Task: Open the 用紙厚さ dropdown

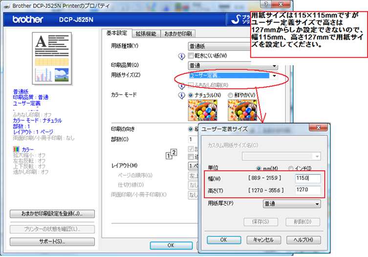Action: click(x=292, y=204)
